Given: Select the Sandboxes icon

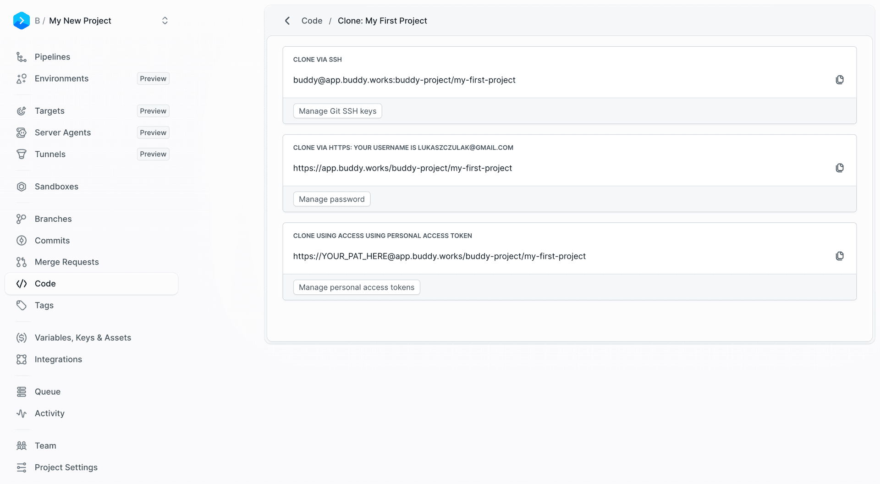Looking at the screenshot, I should tap(22, 187).
